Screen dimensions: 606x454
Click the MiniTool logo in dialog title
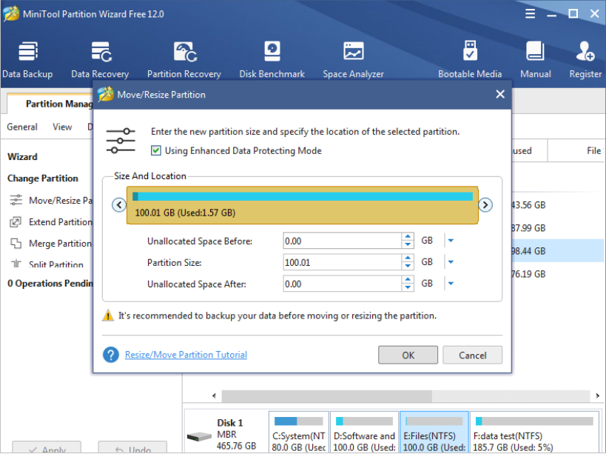[x=106, y=94]
